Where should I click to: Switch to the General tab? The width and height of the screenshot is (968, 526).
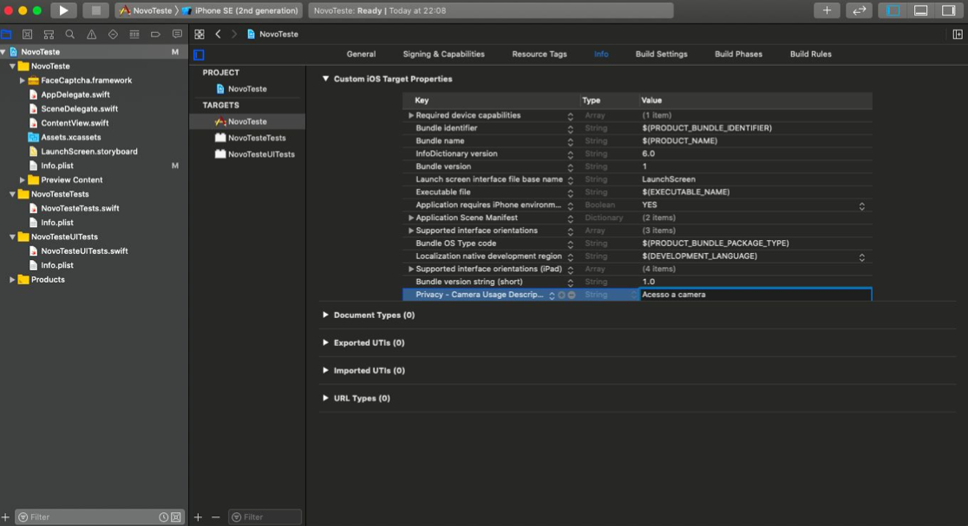[361, 55]
